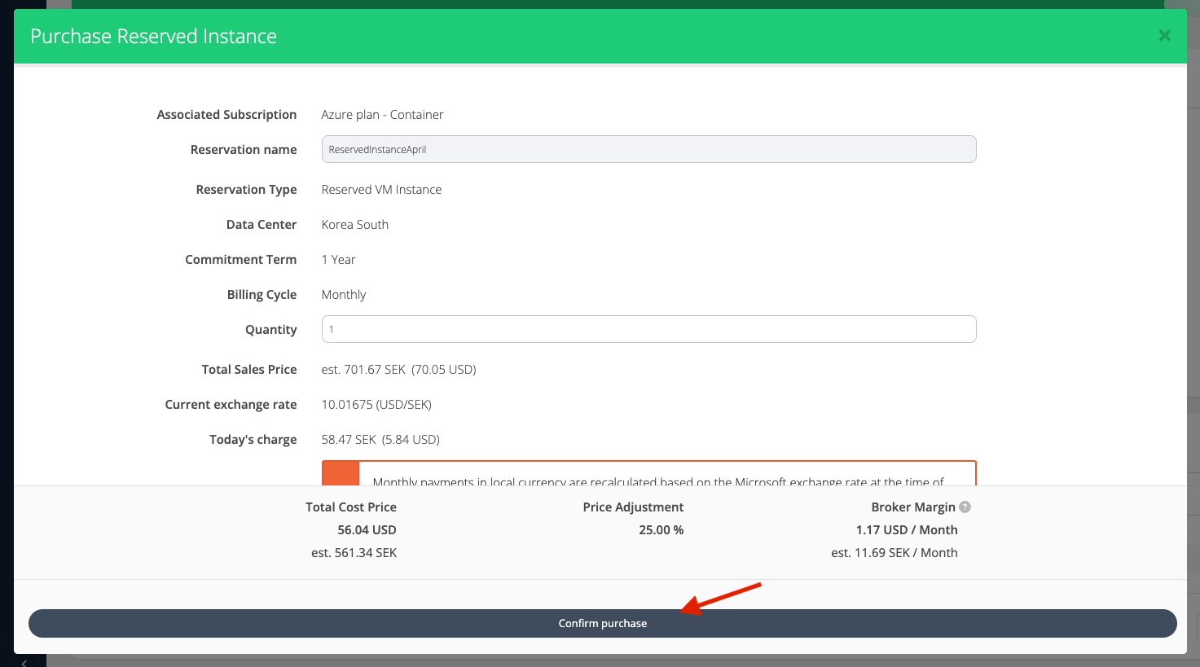The height and width of the screenshot is (667, 1200).
Task: Click the monthly payments warning message text
Action: 658,481
